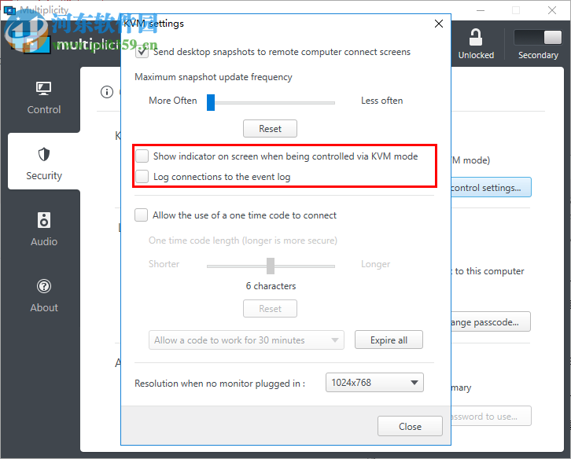Click the Expire all button

pyautogui.click(x=389, y=340)
